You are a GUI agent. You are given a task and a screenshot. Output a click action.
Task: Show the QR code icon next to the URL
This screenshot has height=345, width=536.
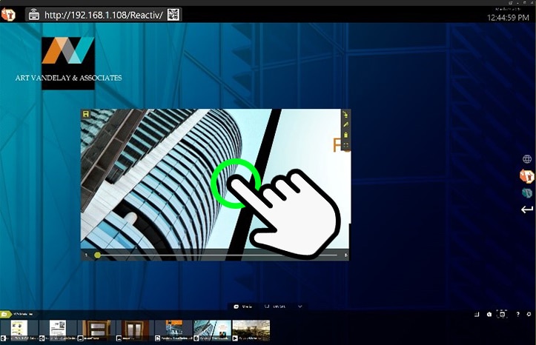173,15
